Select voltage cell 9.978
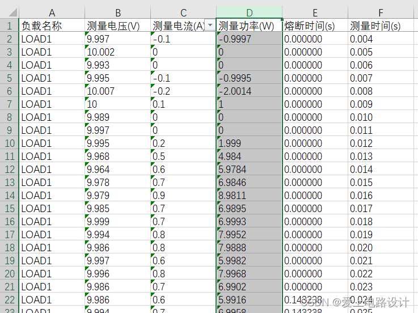418x313 pixels. [117, 183]
